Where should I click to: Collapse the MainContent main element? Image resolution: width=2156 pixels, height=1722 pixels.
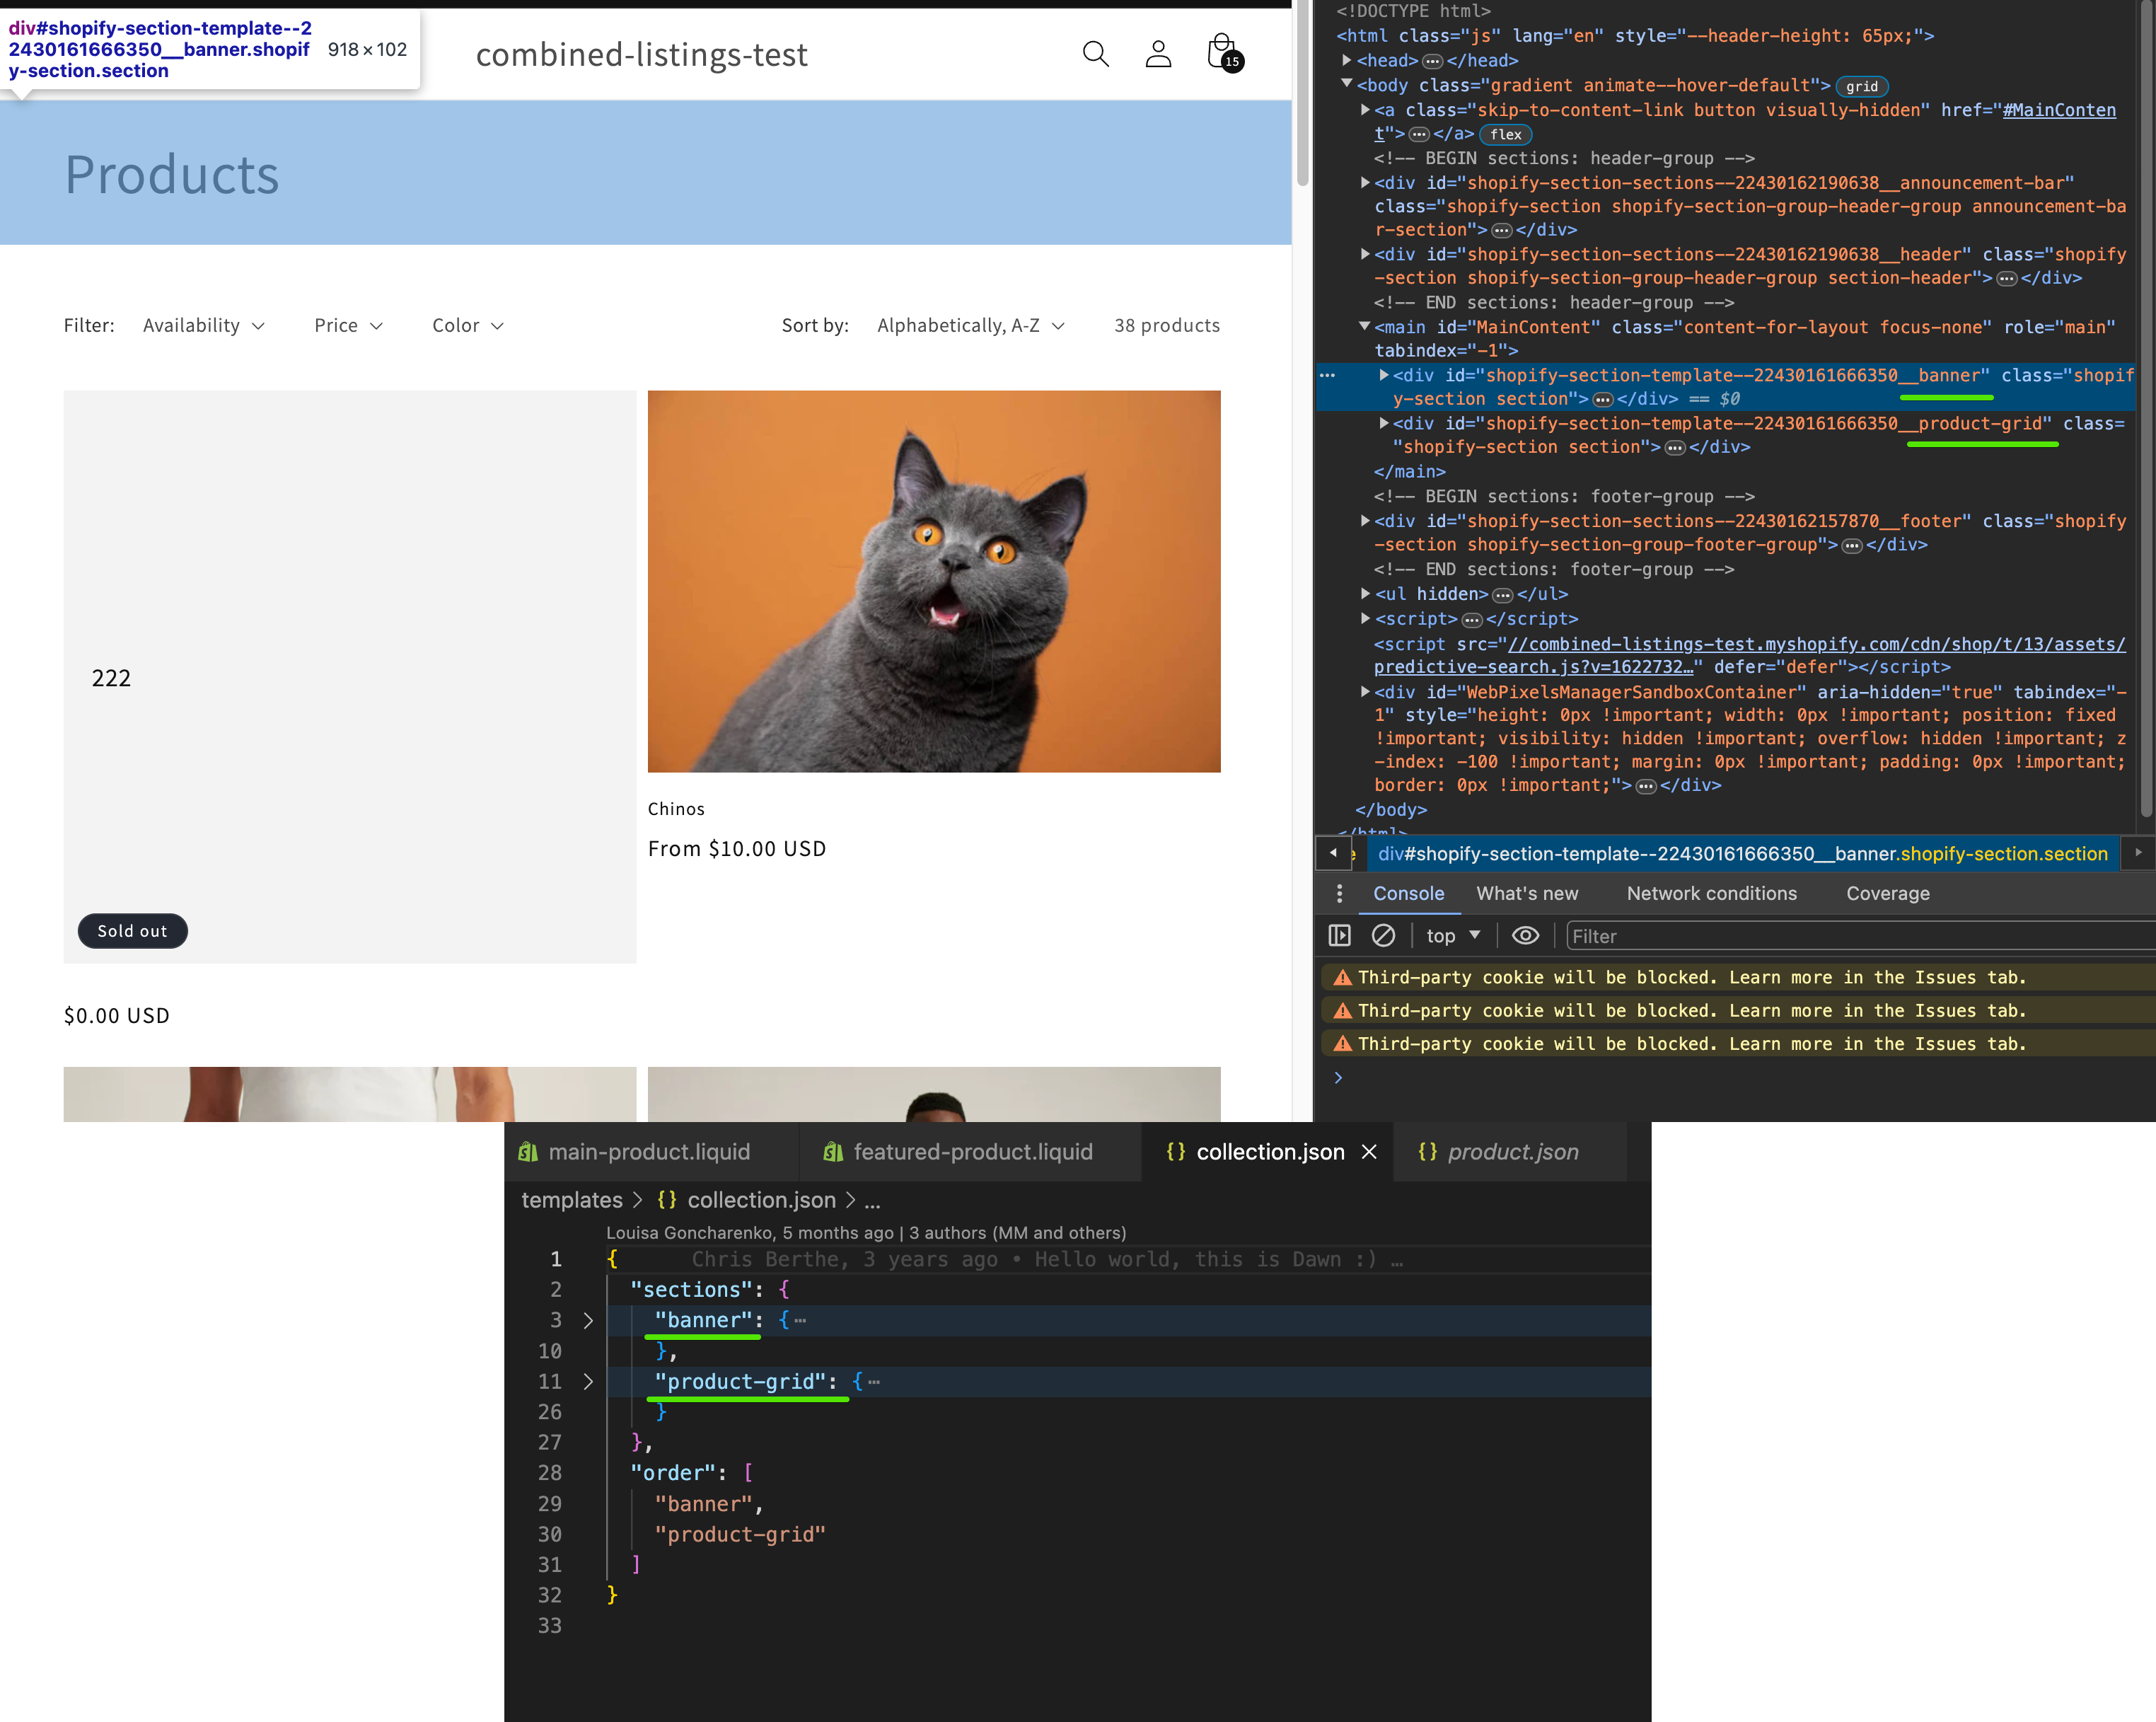point(1365,326)
